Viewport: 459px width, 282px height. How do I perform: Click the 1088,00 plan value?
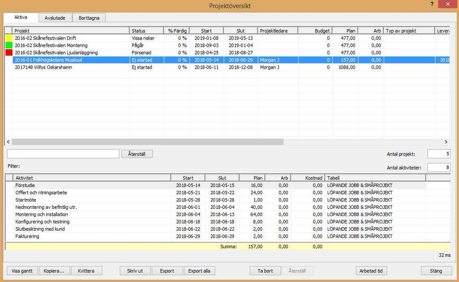tap(347, 67)
